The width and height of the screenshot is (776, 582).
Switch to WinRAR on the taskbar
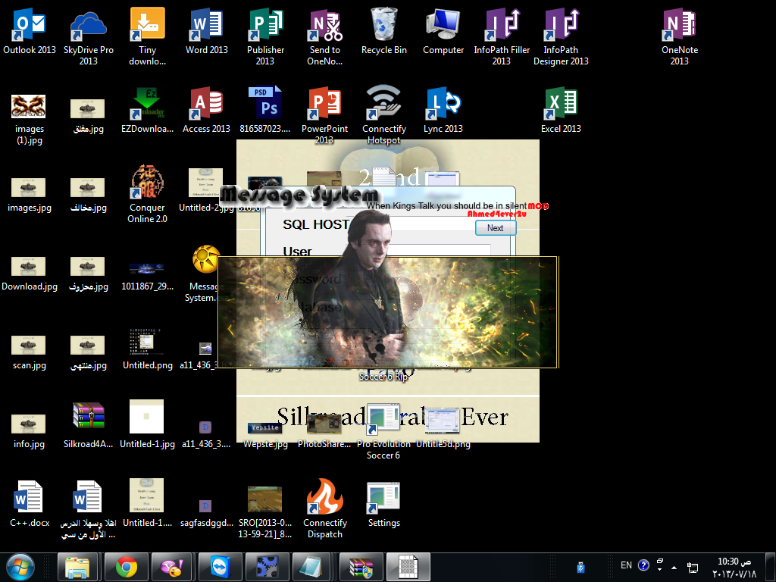(x=361, y=567)
